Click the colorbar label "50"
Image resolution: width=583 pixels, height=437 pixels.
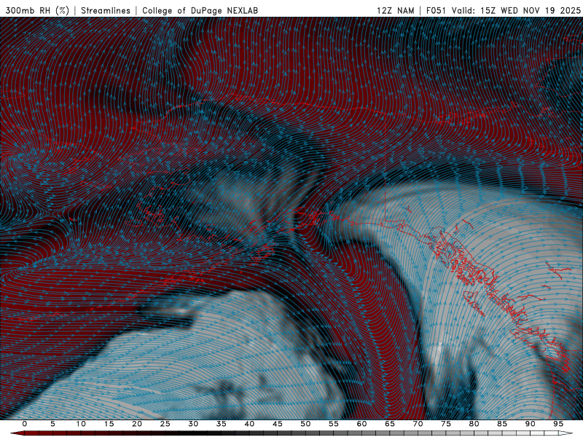coord(305,424)
